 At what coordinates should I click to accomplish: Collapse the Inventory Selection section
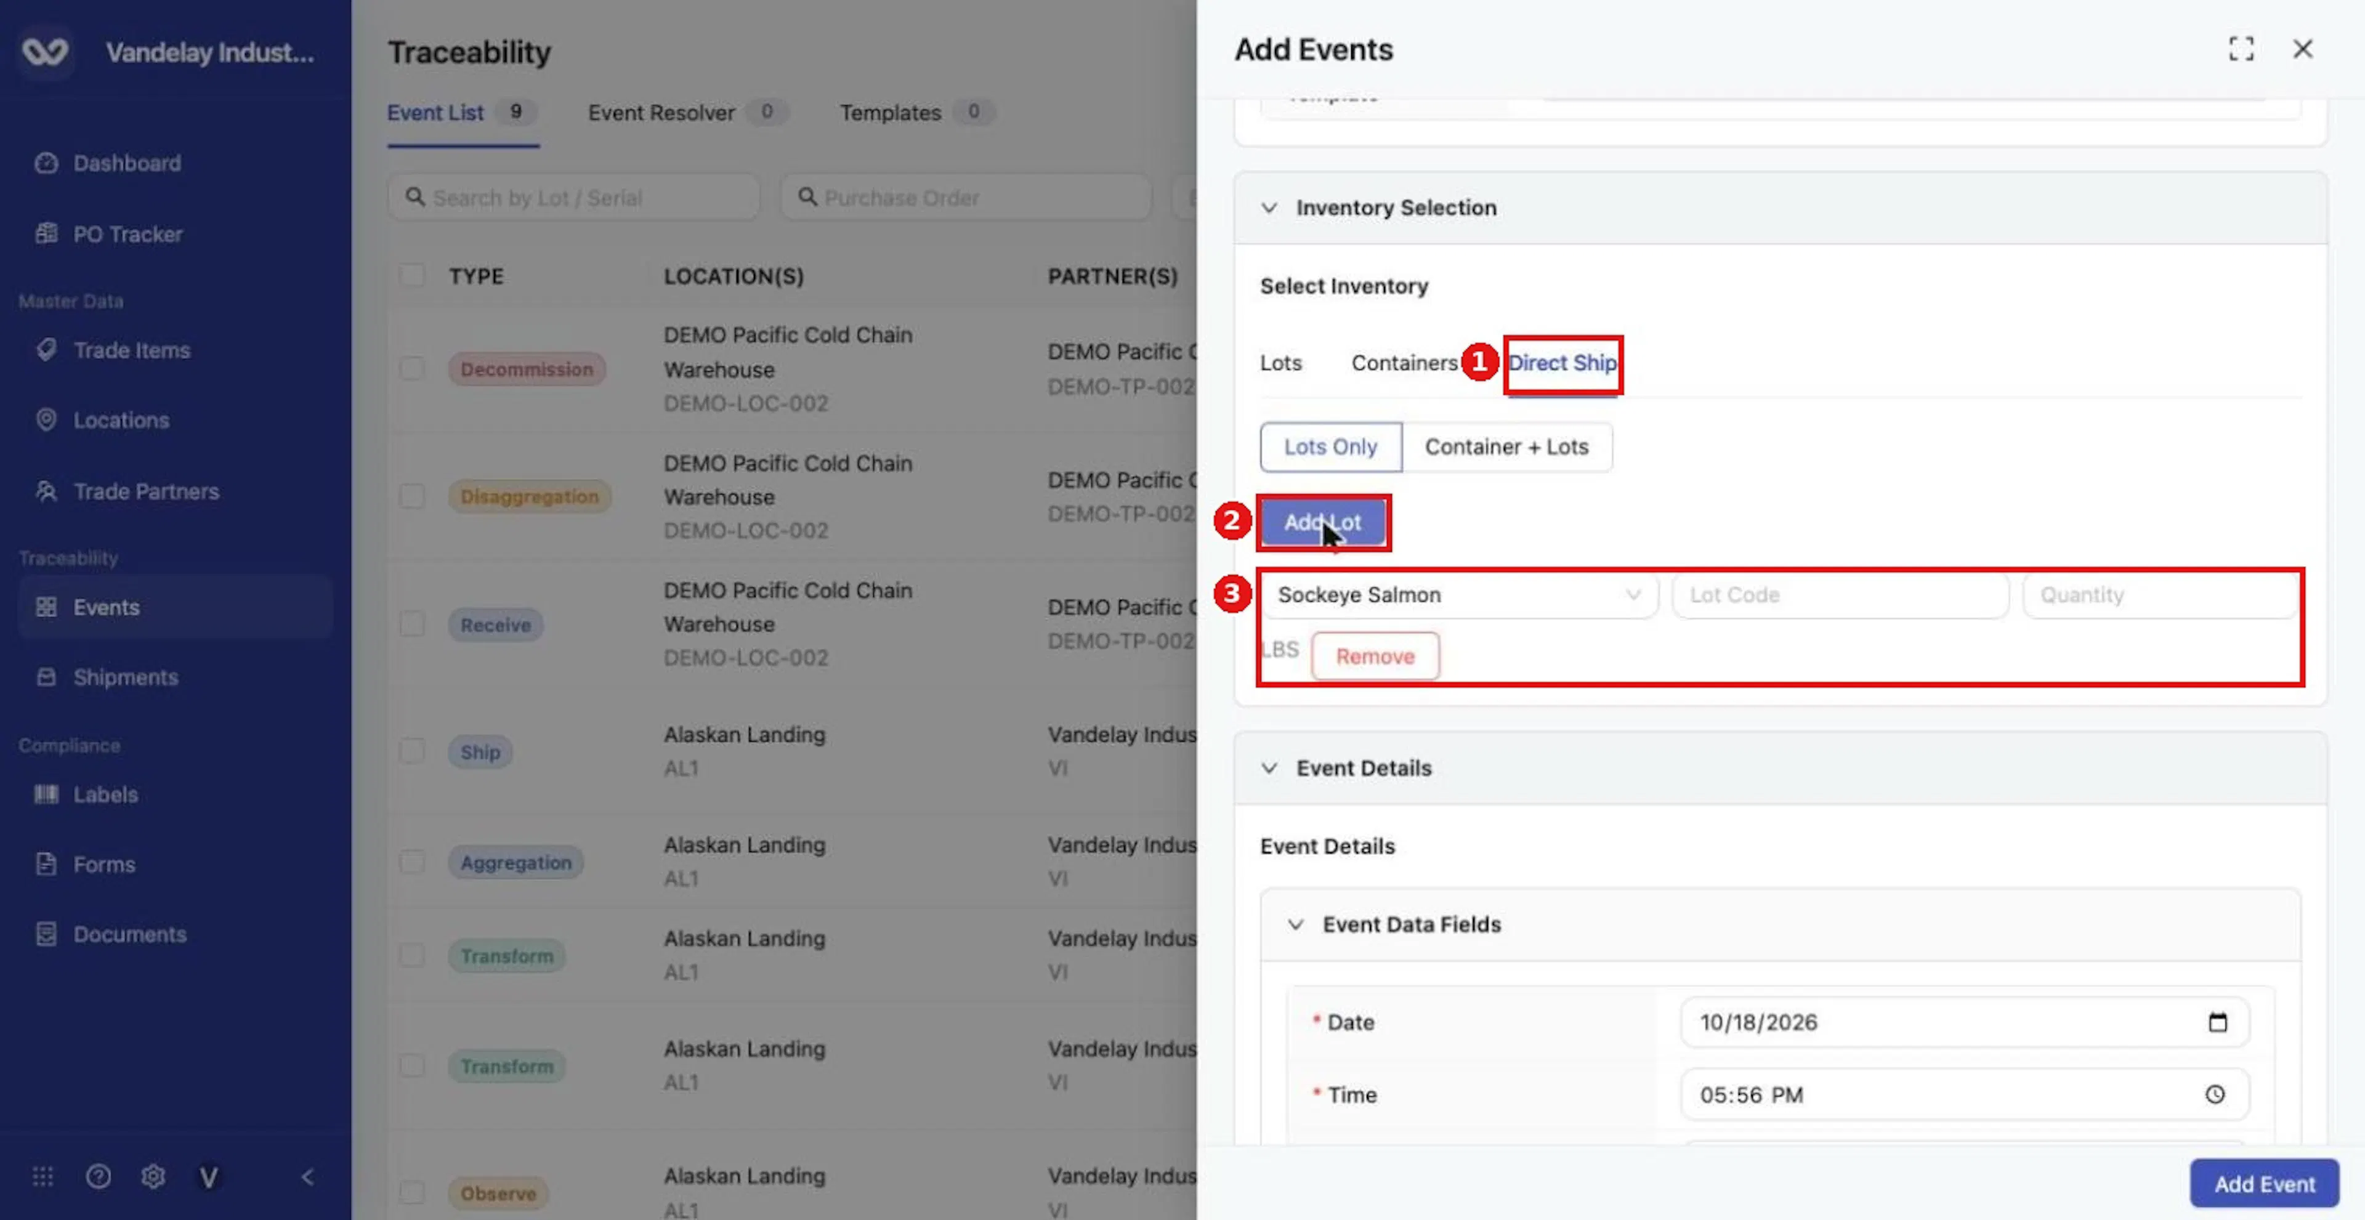1269,208
